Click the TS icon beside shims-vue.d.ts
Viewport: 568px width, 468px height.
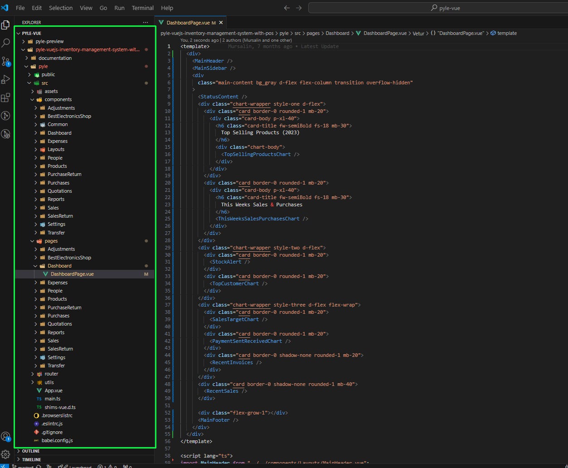click(39, 407)
